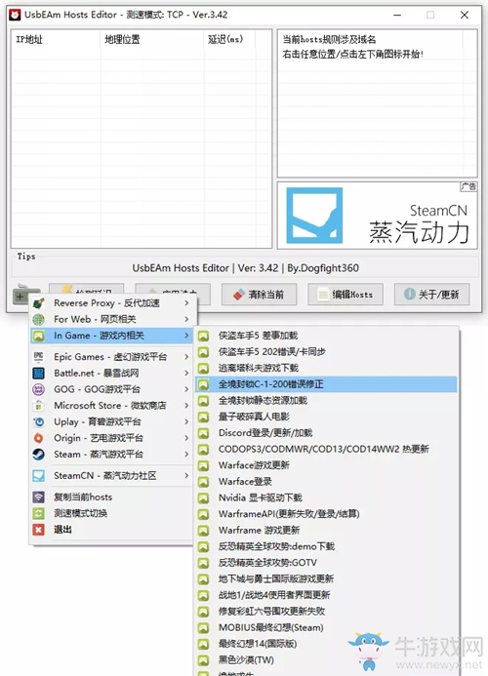Viewport: 488px width, 676px height.
Task: Expand the SteamCN 蒸汽动力社区 submenu arrow
Action: point(186,475)
